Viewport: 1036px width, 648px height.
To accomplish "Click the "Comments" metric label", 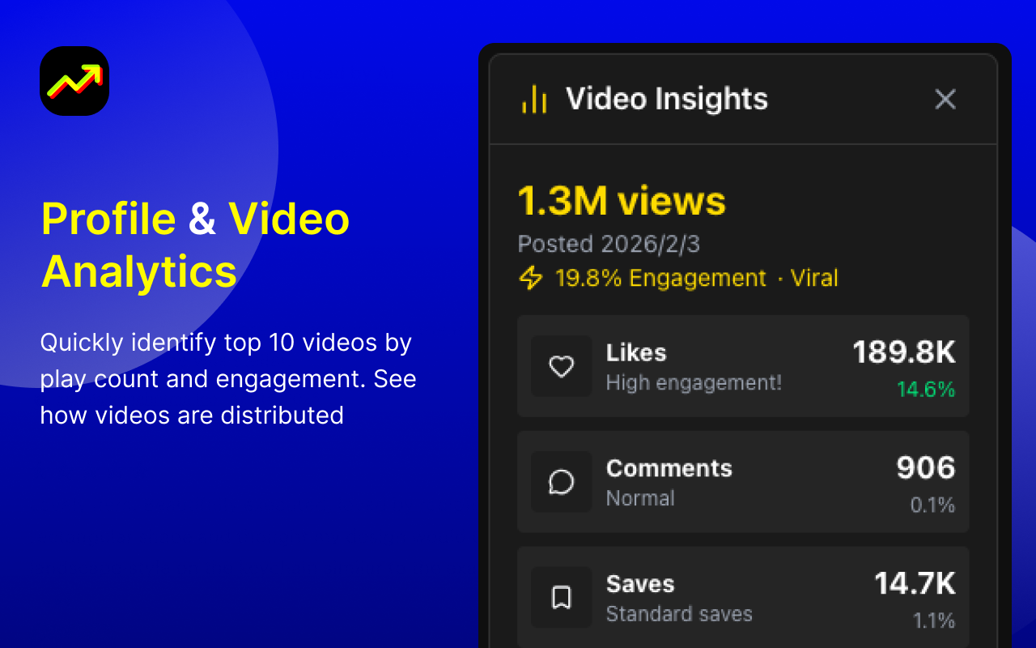I will click(x=669, y=468).
